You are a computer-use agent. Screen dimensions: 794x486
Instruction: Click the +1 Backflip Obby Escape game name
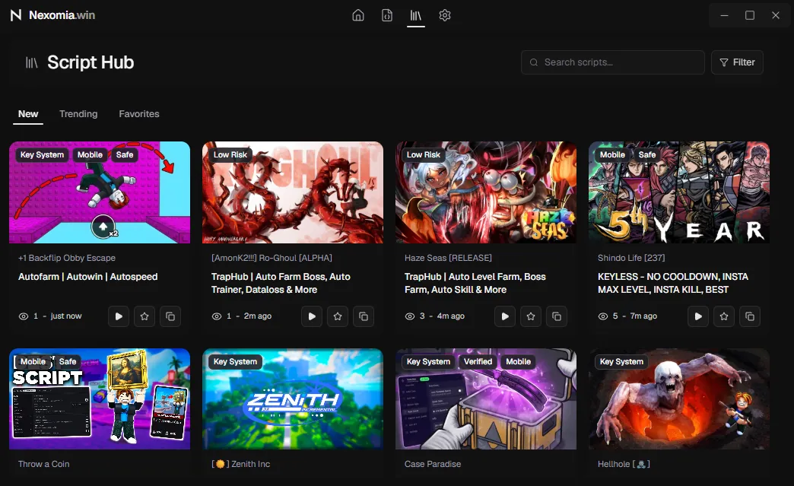point(67,258)
